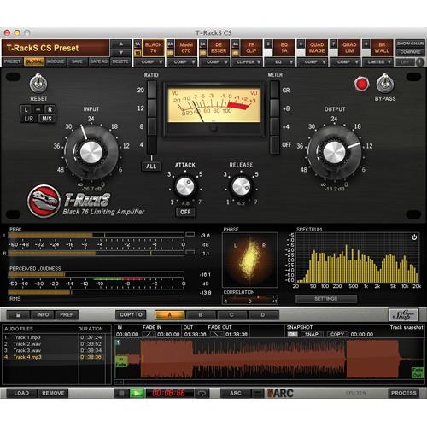The height and width of the screenshot is (427, 427).
Task: Select the Model 670 module slot
Action: (186, 48)
